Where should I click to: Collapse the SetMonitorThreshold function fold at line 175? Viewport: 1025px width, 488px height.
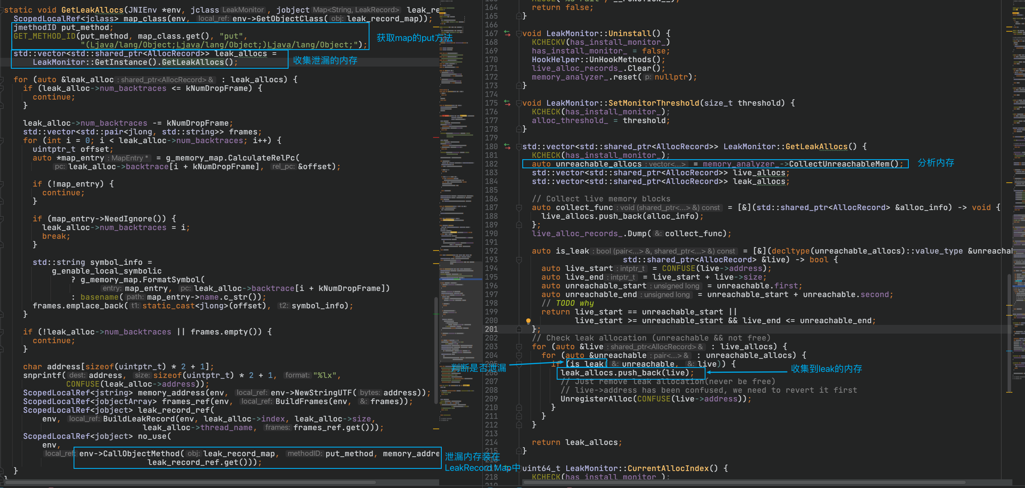[519, 103]
